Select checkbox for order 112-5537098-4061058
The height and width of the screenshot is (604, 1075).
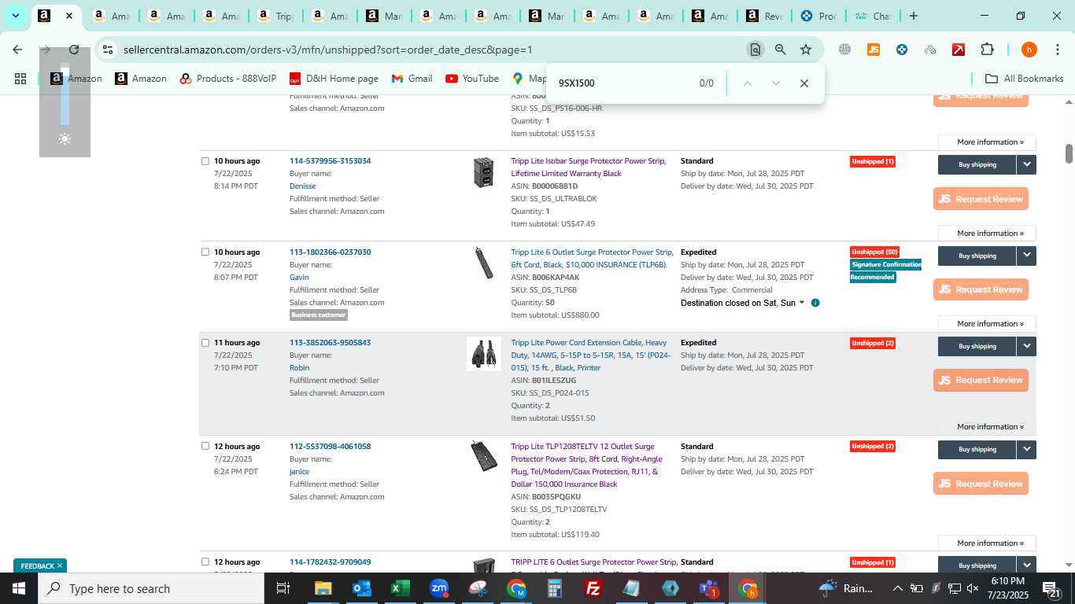(205, 446)
